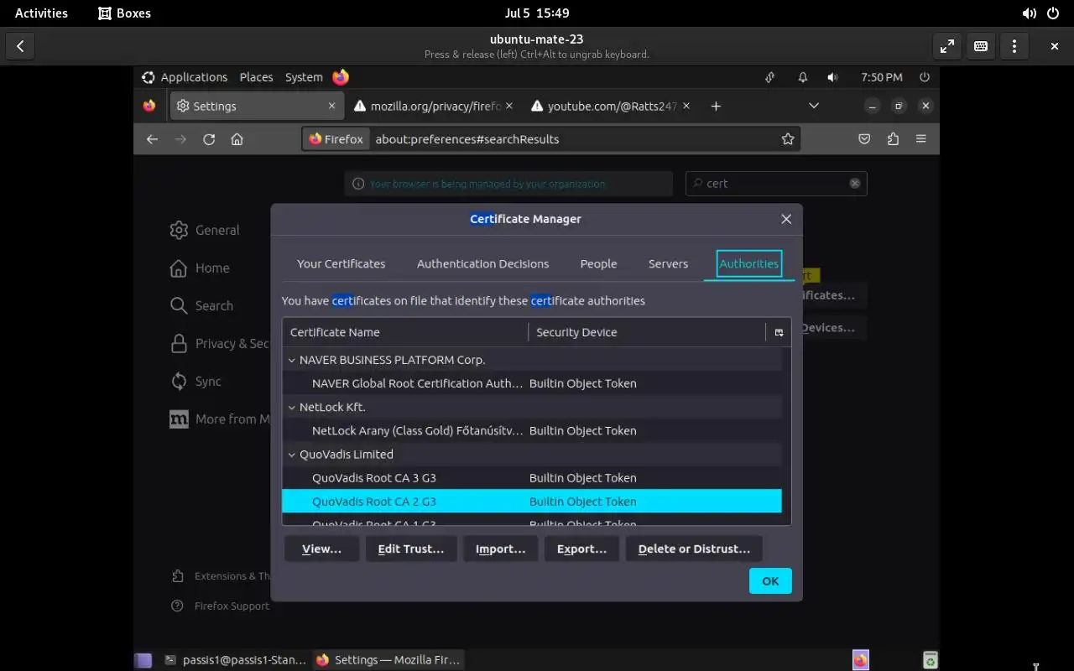Close the Certificate Manager dialog
This screenshot has width=1074, height=671.
click(x=786, y=219)
